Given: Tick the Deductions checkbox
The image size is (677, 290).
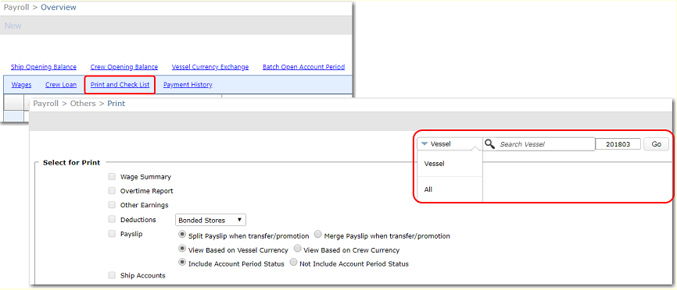Looking at the screenshot, I should click(113, 219).
